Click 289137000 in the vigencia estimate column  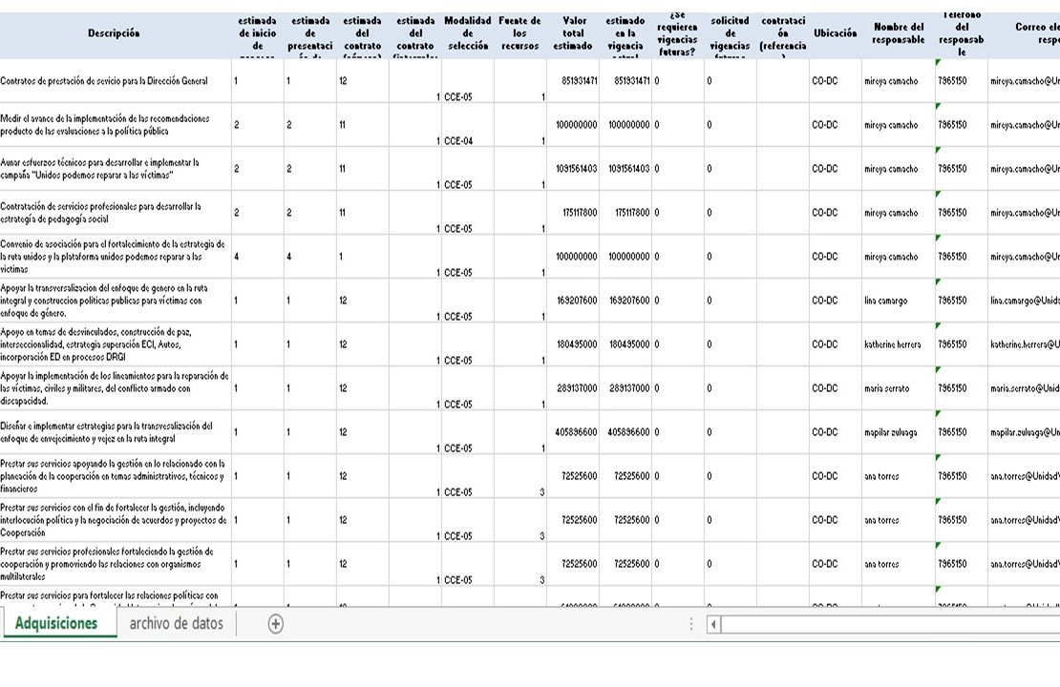pyautogui.click(x=625, y=388)
